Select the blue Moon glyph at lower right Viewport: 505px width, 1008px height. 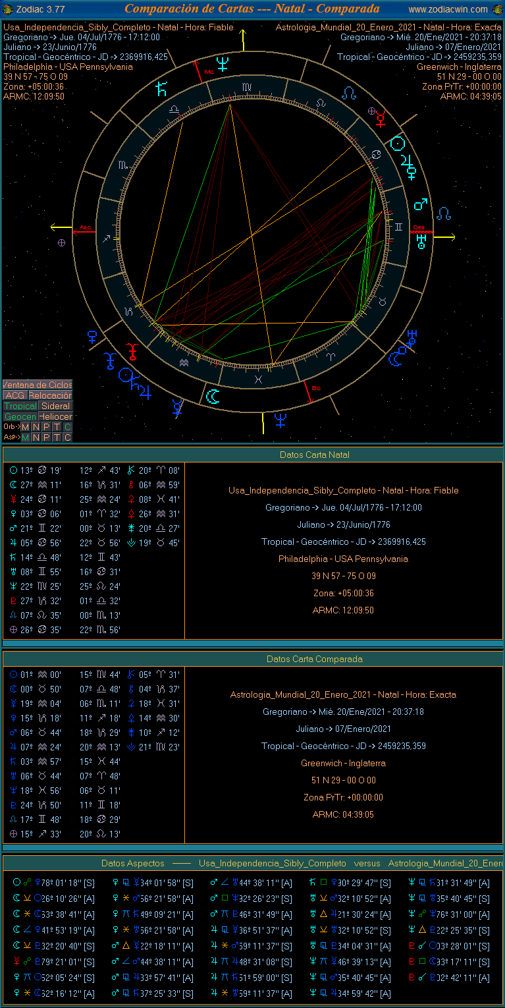[x=396, y=358]
